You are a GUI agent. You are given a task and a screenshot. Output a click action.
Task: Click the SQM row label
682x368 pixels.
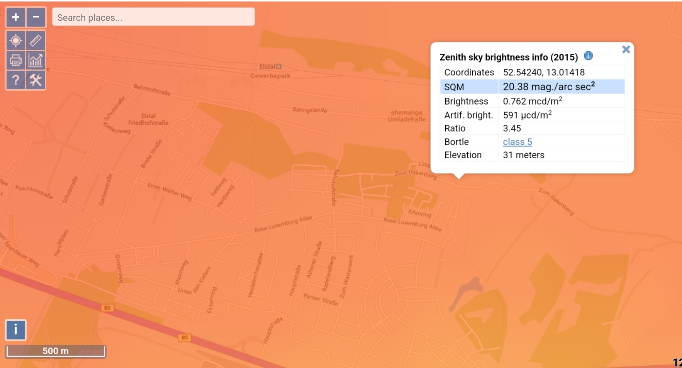click(454, 87)
